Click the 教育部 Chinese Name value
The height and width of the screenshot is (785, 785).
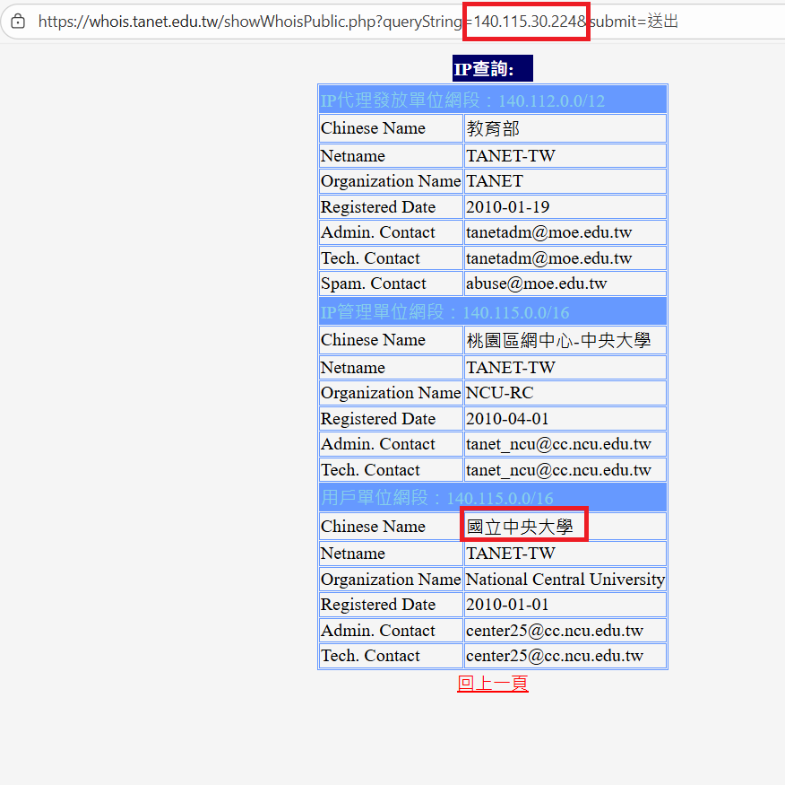(x=565, y=128)
